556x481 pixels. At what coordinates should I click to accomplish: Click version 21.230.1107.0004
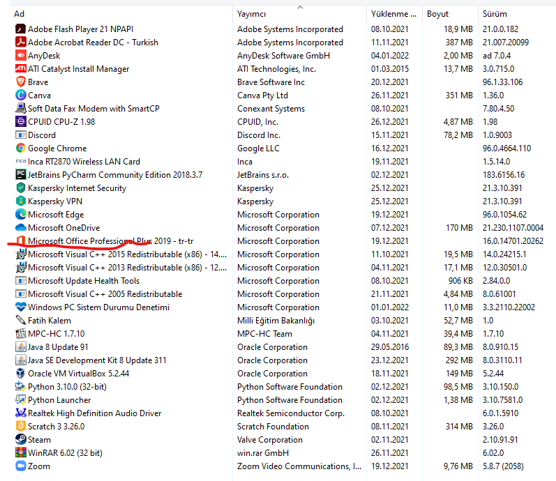click(513, 227)
